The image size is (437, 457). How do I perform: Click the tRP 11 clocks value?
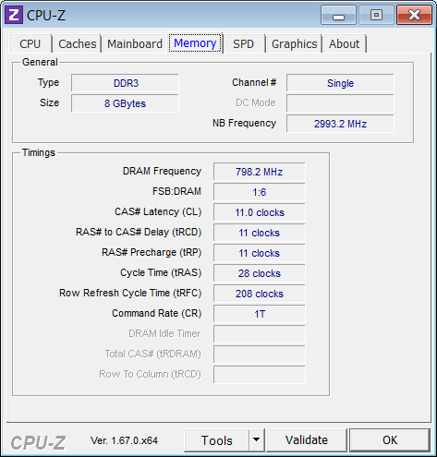[x=260, y=253]
